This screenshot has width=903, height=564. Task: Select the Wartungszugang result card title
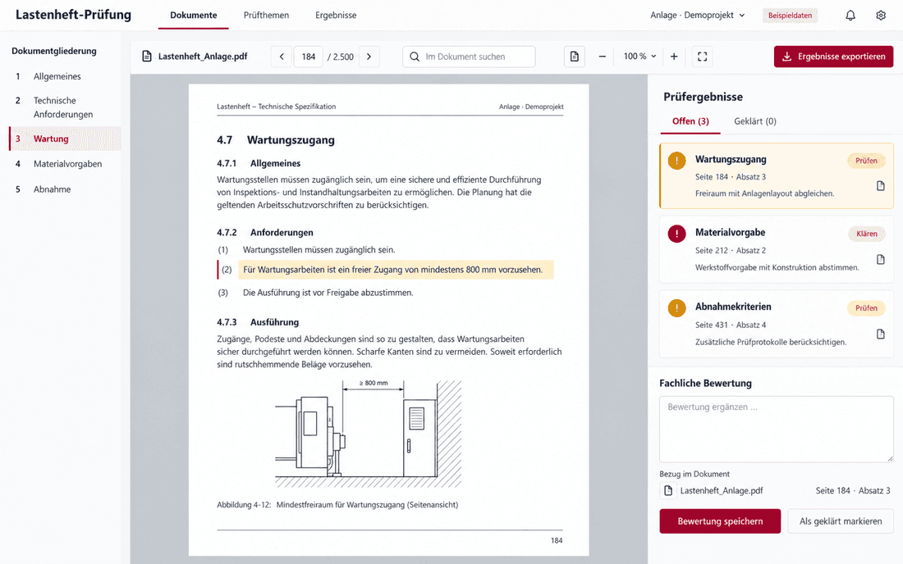[x=731, y=160]
